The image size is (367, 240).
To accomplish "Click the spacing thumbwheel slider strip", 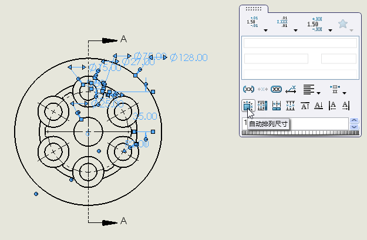I will click(x=300, y=133).
